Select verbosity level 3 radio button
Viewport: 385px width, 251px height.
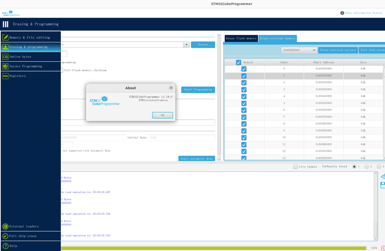(379, 167)
